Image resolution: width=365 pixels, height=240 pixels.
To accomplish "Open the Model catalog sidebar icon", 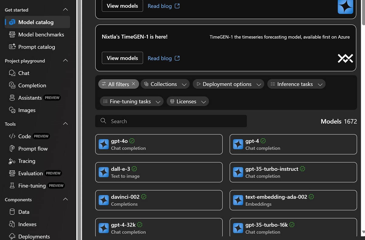I will (12, 22).
